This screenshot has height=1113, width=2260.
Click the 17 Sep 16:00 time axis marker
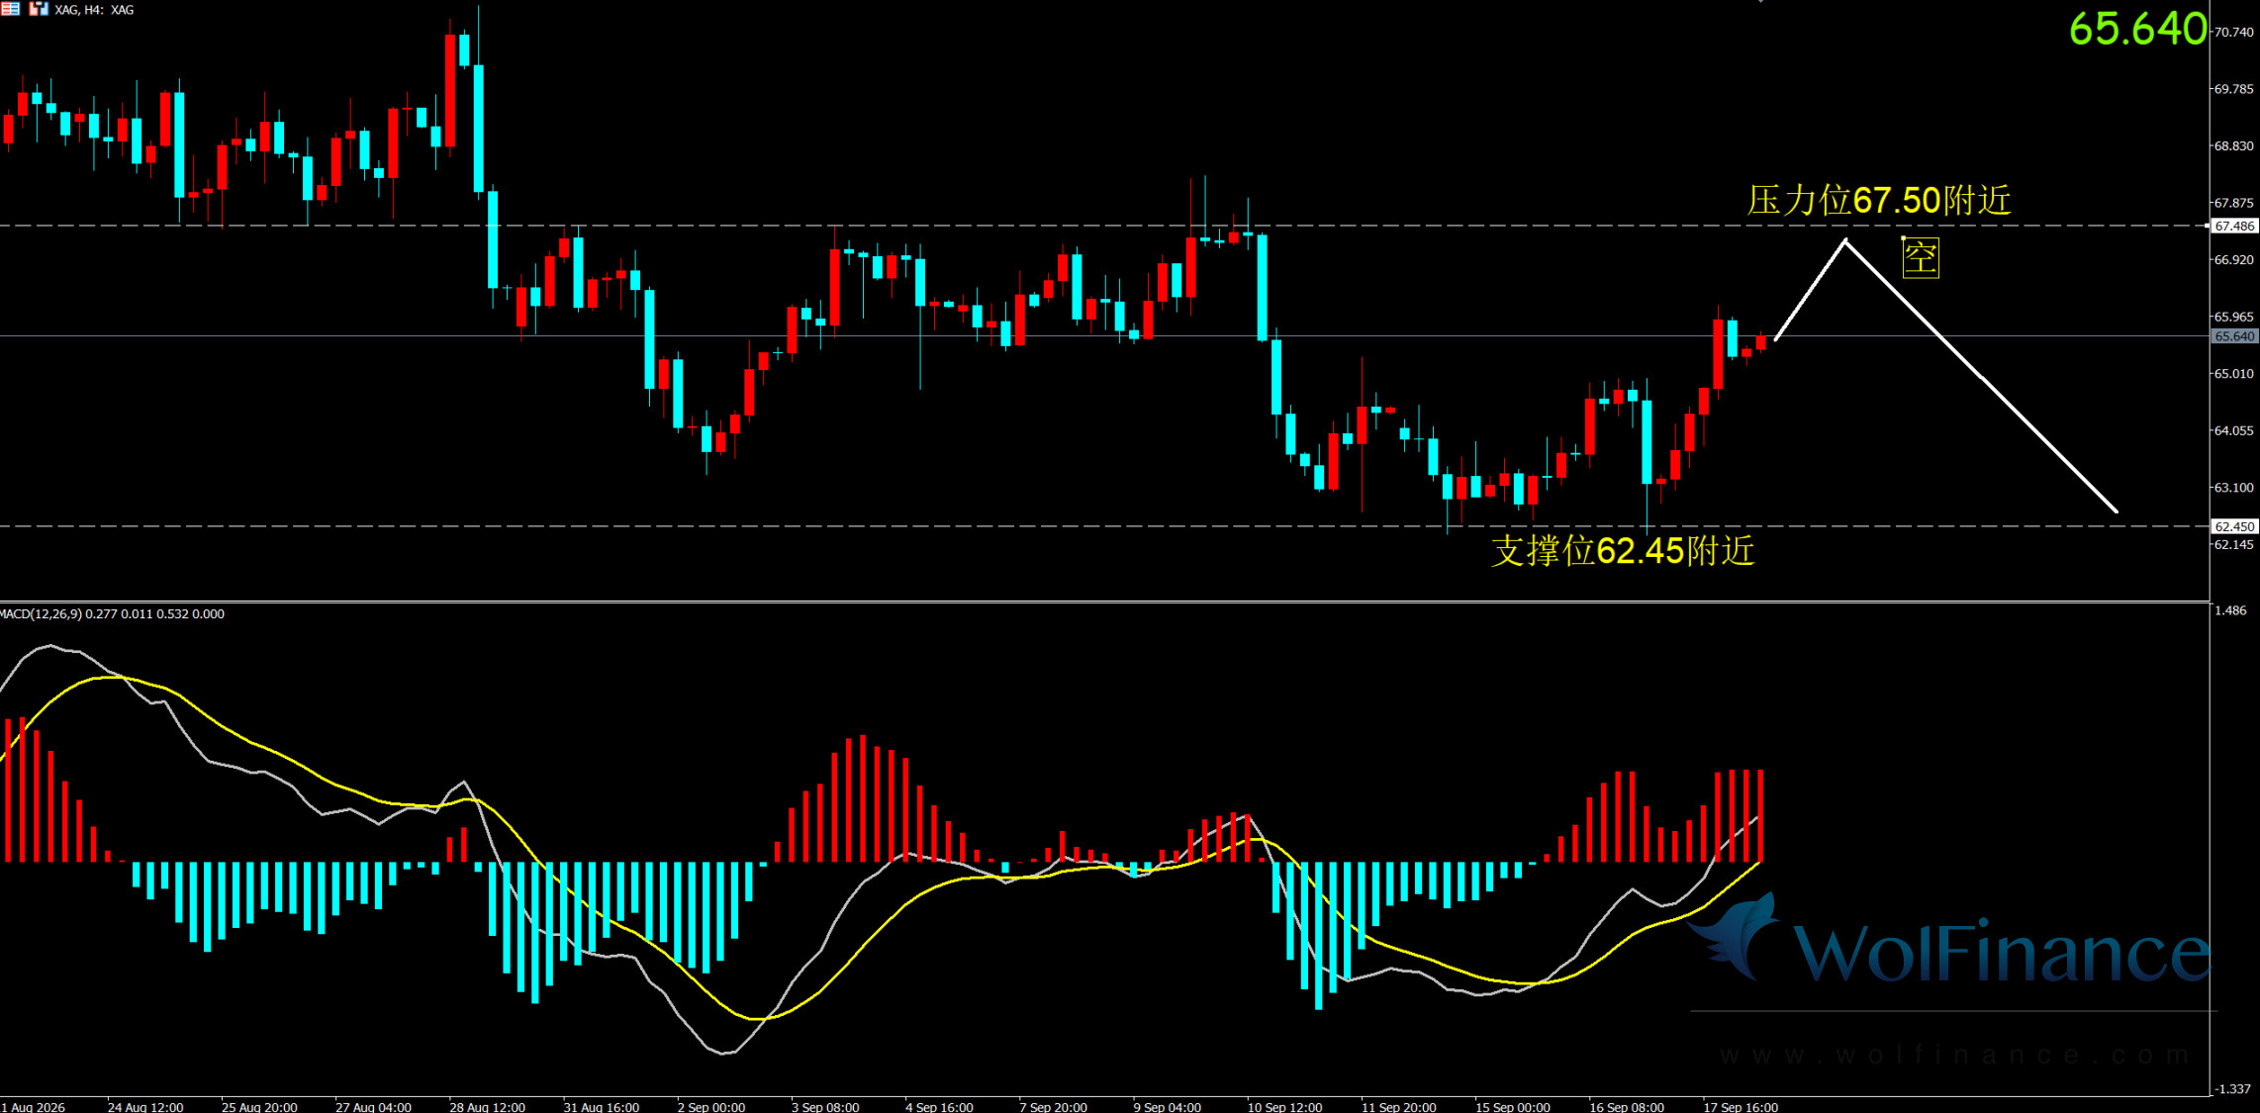pos(1741,1106)
